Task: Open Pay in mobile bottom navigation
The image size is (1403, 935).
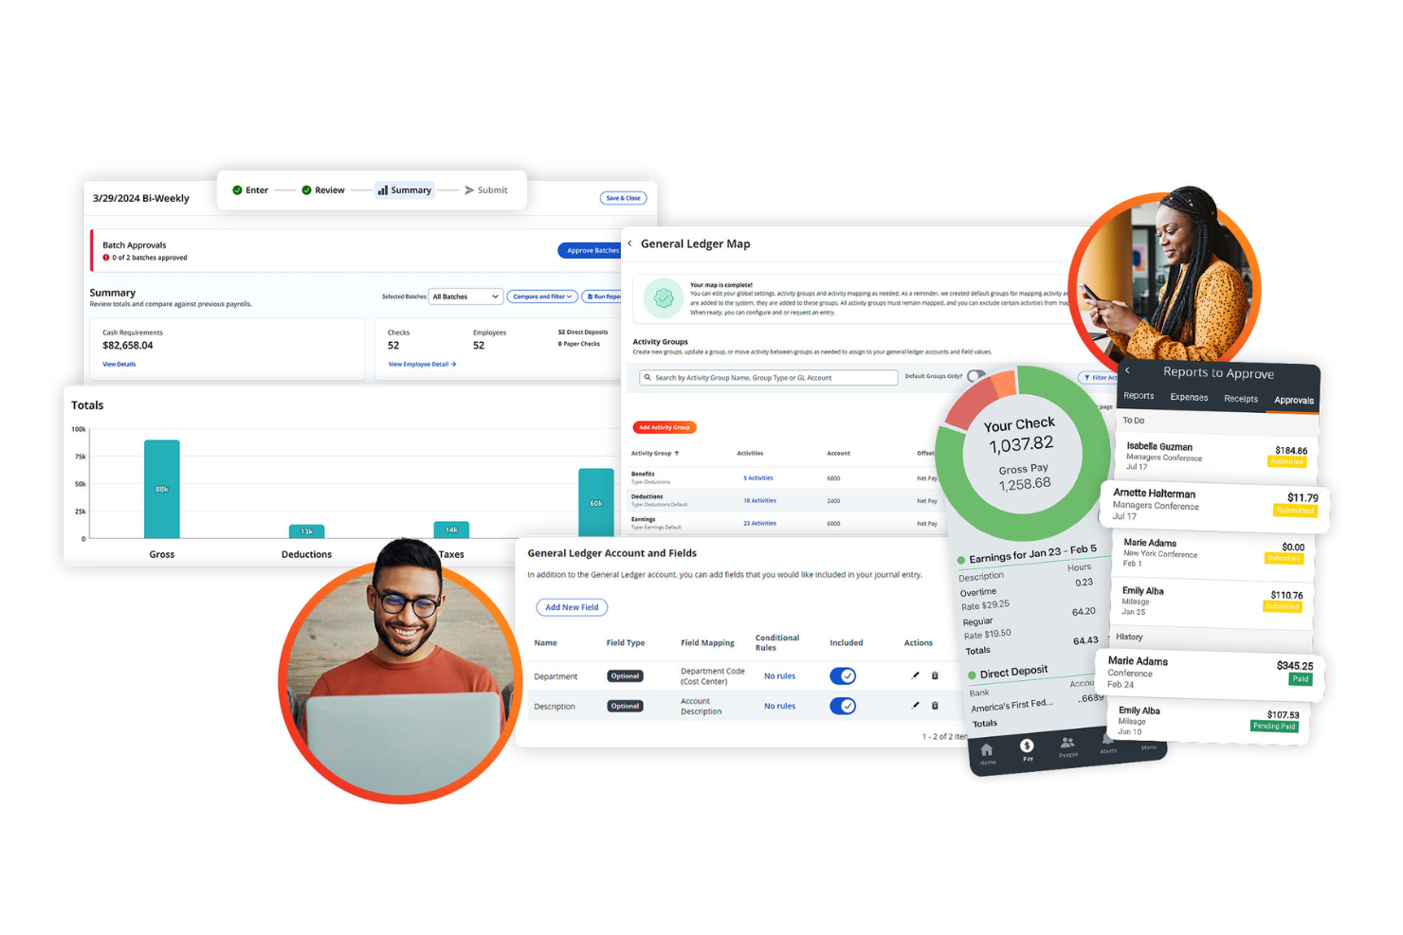Action: [1027, 749]
